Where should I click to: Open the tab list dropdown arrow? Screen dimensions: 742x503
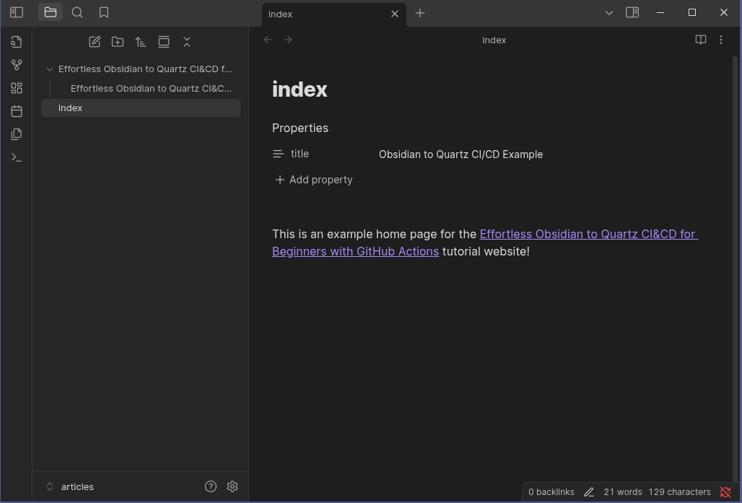[609, 12]
